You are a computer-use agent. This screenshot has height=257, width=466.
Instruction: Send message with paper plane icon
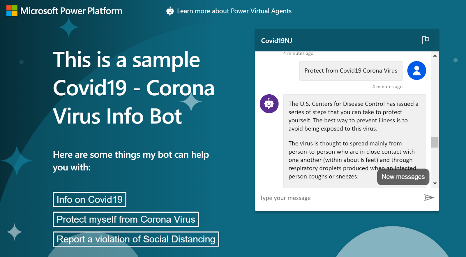click(429, 198)
